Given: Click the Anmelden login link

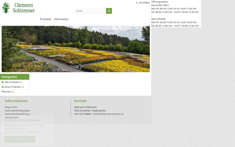Looking at the screenshot, I should pos(144,3).
